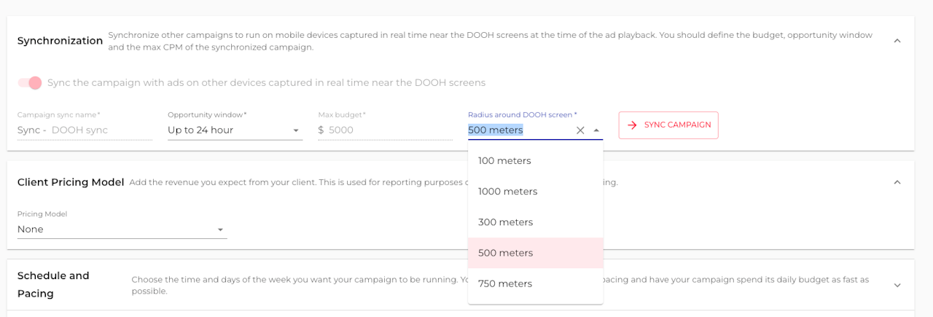
Task: Collapse the Synchronization section chevron
Action: tap(897, 41)
